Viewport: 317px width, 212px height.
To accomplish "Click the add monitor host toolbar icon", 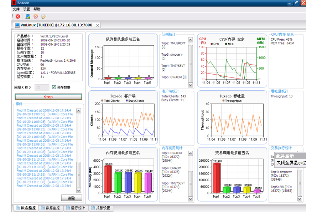I will click(x=28, y=17).
